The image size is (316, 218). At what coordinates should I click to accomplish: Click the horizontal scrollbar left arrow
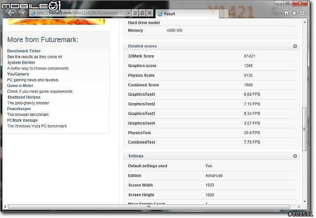[x=5, y=207]
